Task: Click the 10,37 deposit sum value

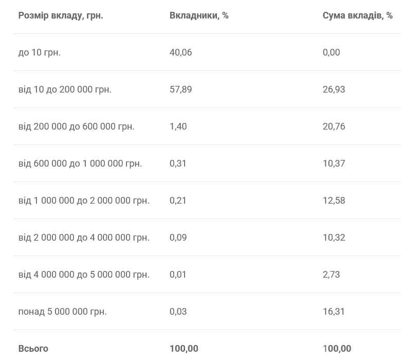Action: pos(334,164)
